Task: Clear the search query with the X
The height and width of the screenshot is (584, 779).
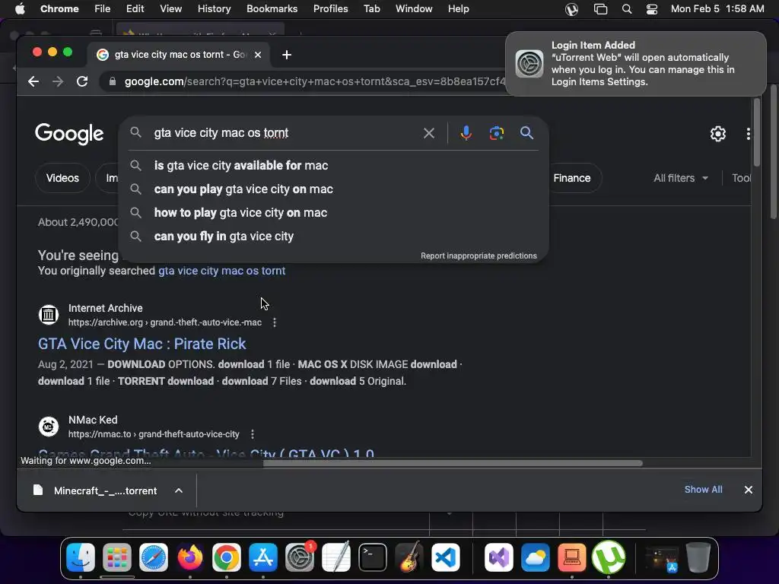Action: pos(429,133)
